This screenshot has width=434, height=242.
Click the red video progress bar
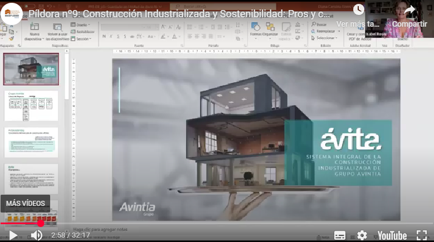pos(20,224)
